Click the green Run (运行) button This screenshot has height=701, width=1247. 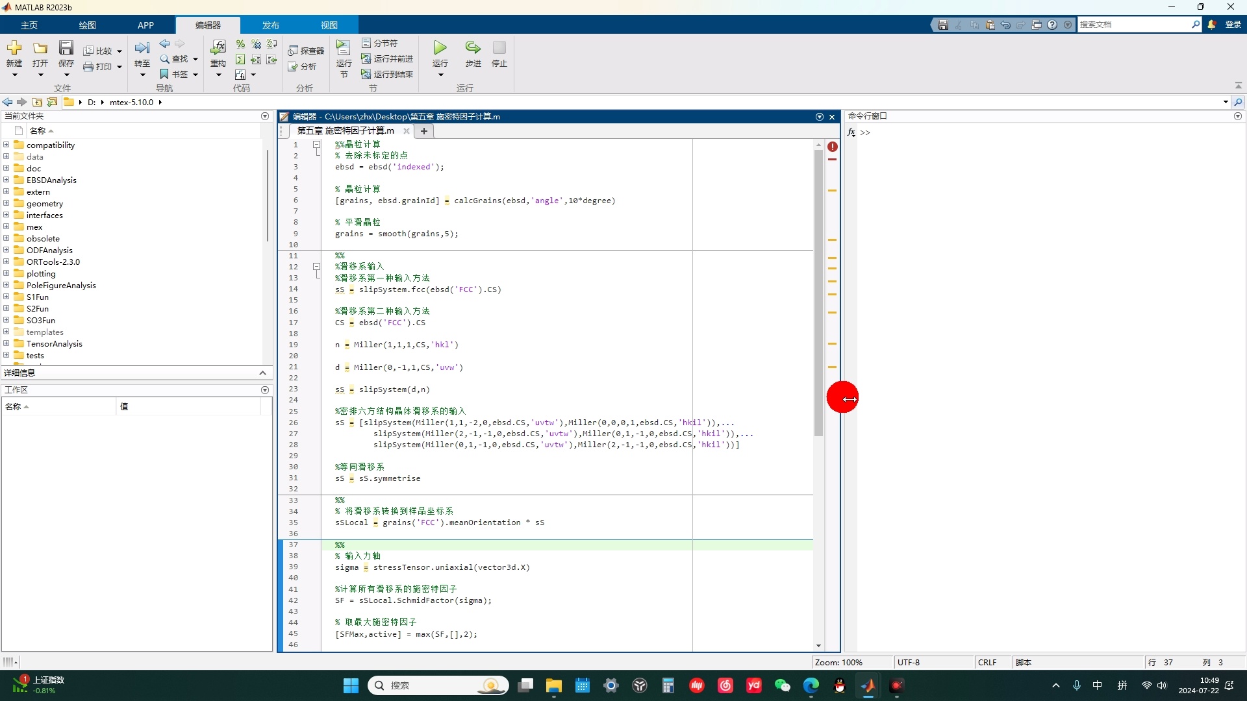click(440, 48)
